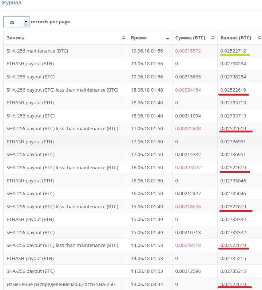The image size is (262, 290).
Task: Click the time 19.06.18 01:56 of SHA-256 maintenance row
Action: [147, 51]
